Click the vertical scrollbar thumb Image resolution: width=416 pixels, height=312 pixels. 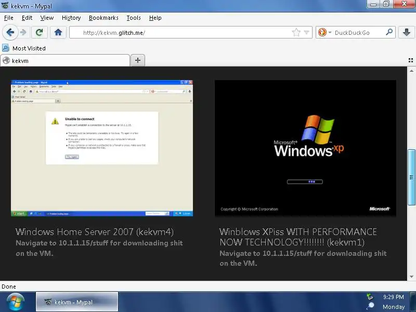tap(411, 177)
